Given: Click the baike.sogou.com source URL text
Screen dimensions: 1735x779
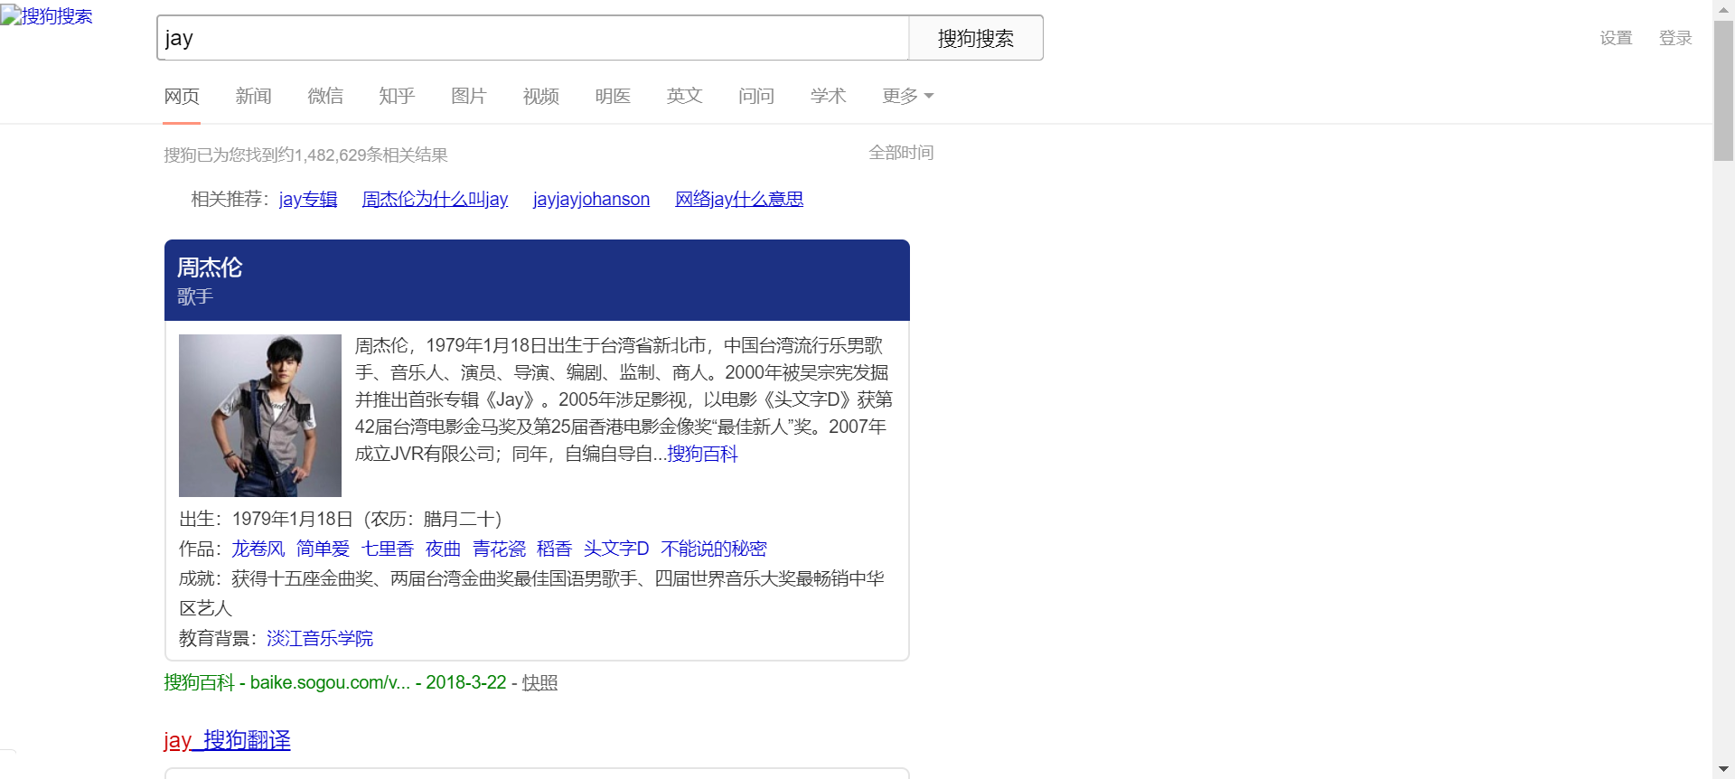Looking at the screenshot, I should [330, 682].
